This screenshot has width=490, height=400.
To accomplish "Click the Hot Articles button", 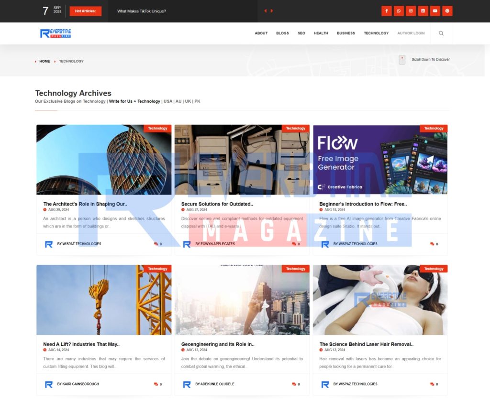I will pos(85,11).
